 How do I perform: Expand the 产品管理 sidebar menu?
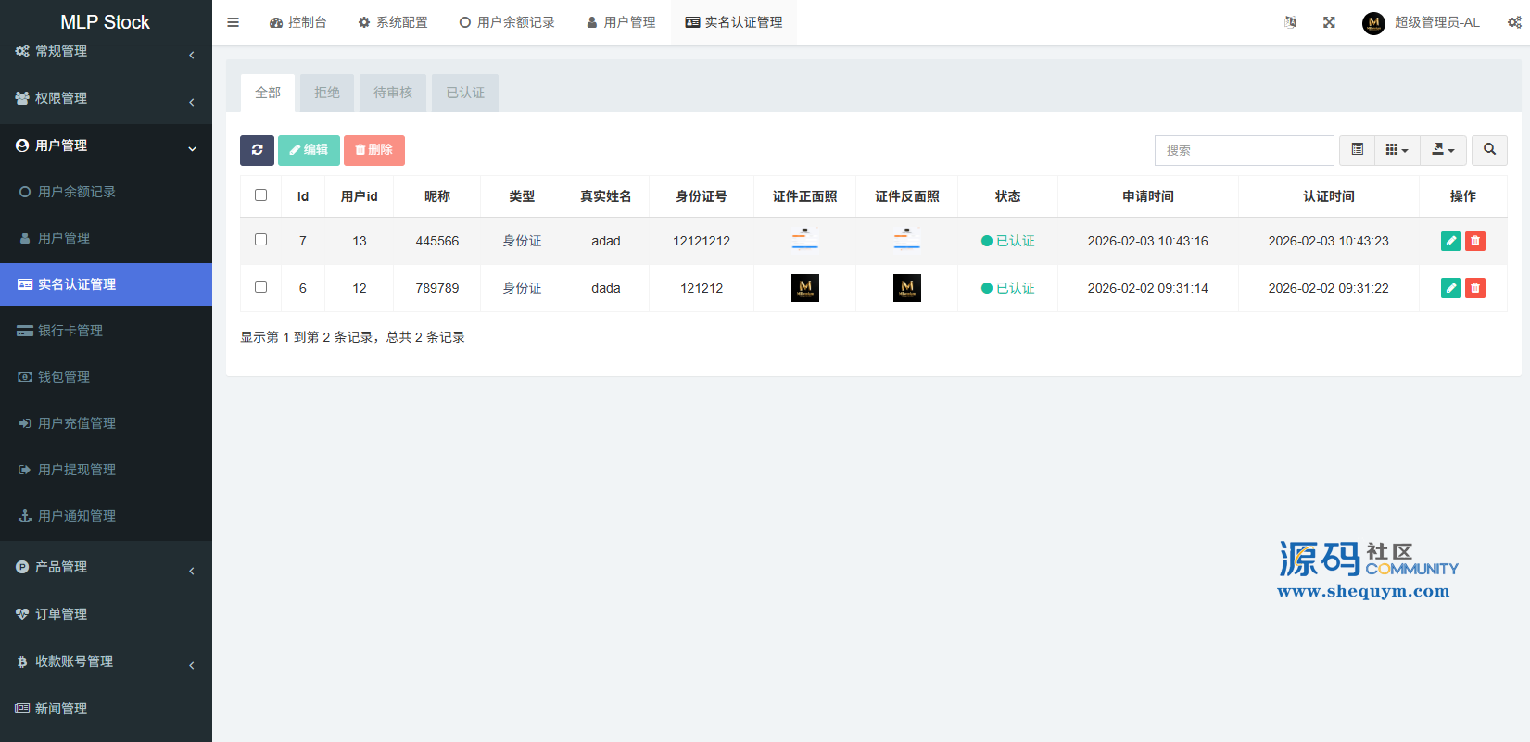click(106, 567)
